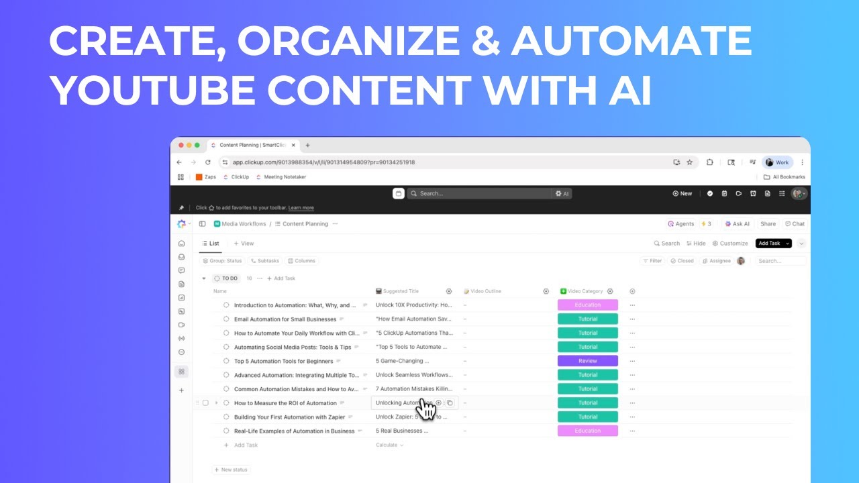Copy the hovered Suggested Title cell

click(450, 402)
